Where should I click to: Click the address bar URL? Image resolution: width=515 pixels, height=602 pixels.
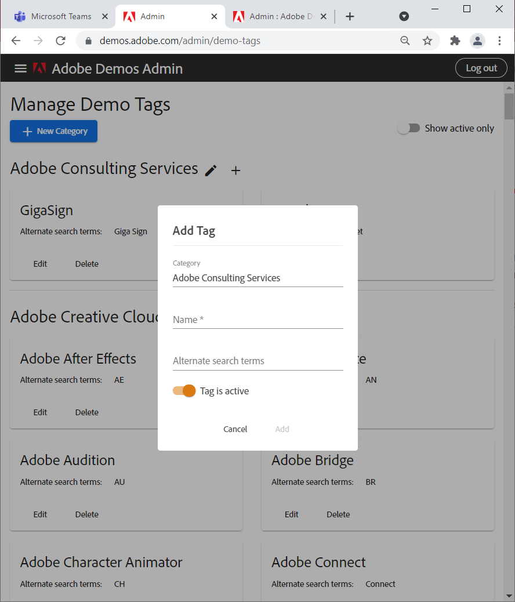180,41
